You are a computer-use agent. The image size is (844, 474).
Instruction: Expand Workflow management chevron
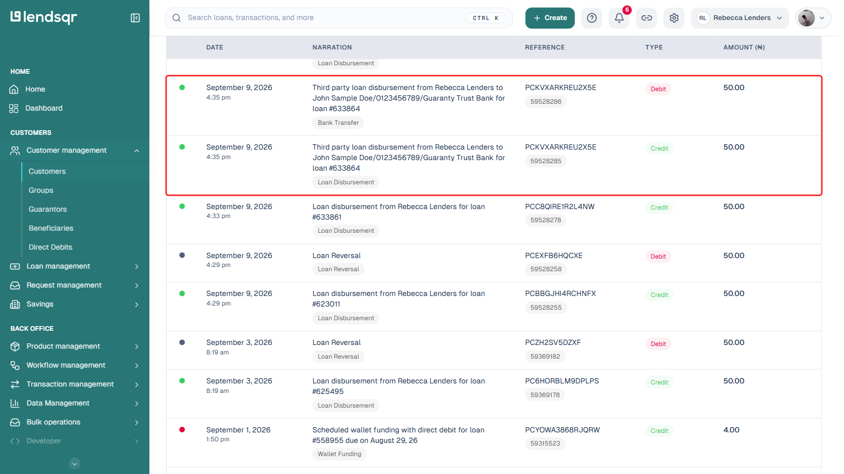tap(137, 366)
